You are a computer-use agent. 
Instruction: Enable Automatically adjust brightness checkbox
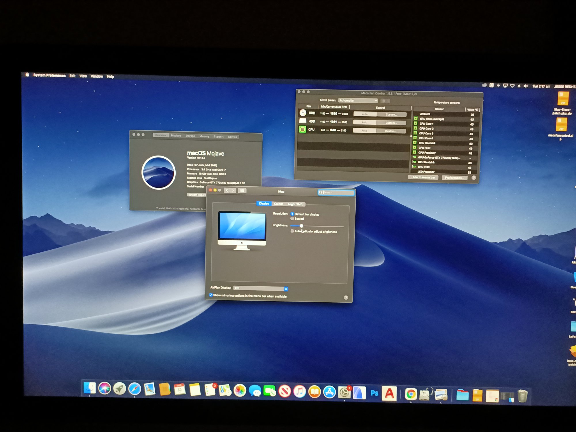tap(292, 231)
